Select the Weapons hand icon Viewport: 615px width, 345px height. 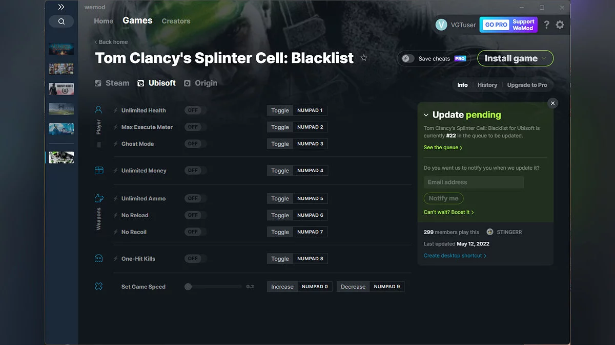[x=98, y=198]
